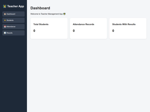Screen dimensions: 150x112
Task: Open the Dashboard page from sidebar
Action: (14, 14)
